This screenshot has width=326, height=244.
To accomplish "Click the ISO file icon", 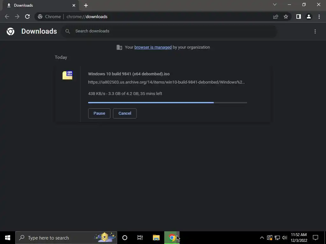I will 67,75.
